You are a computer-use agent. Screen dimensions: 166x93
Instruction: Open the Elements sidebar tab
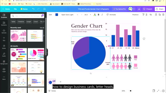pos(4,24)
